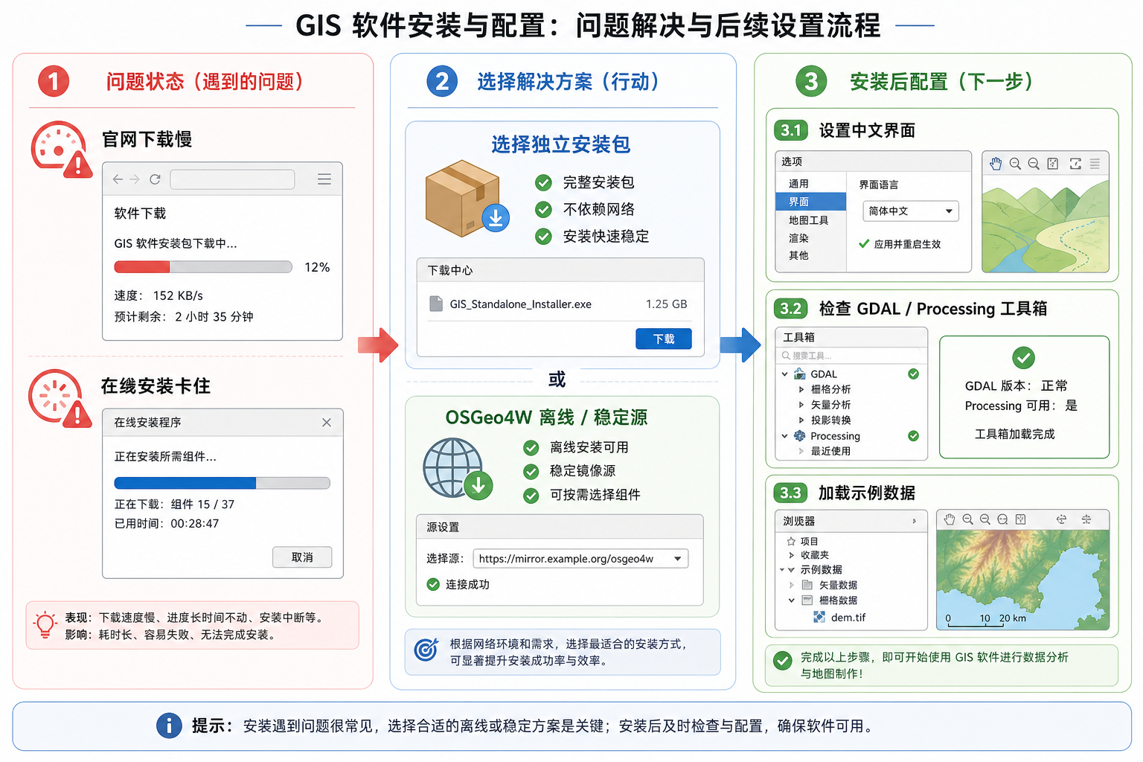This screenshot has height=762, width=1143.
Task: Click the green check beside 可按需选择组件
Action: [531, 496]
